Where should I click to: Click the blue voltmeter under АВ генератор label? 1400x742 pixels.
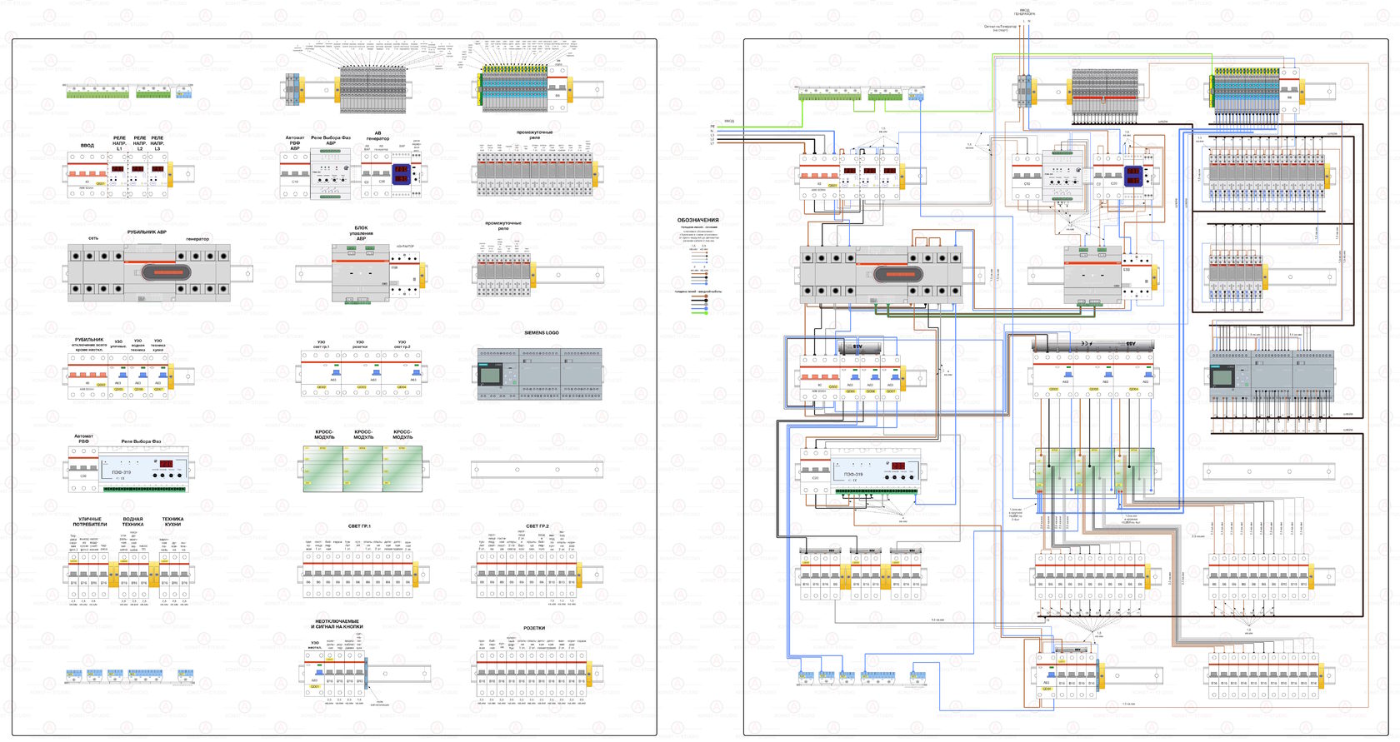tap(401, 174)
